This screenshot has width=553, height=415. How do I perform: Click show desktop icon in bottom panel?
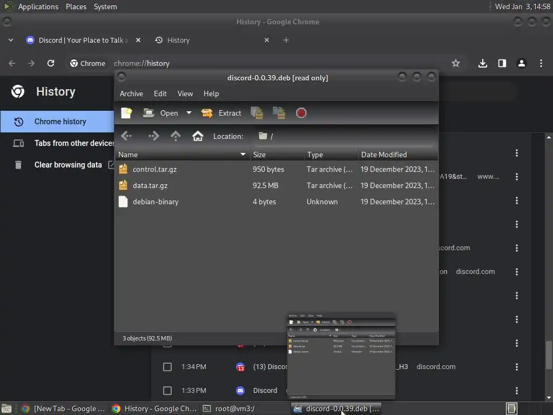click(6, 409)
